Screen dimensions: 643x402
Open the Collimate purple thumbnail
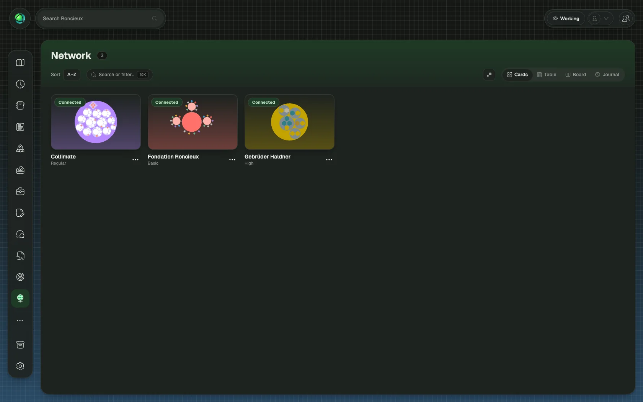pyautogui.click(x=96, y=122)
